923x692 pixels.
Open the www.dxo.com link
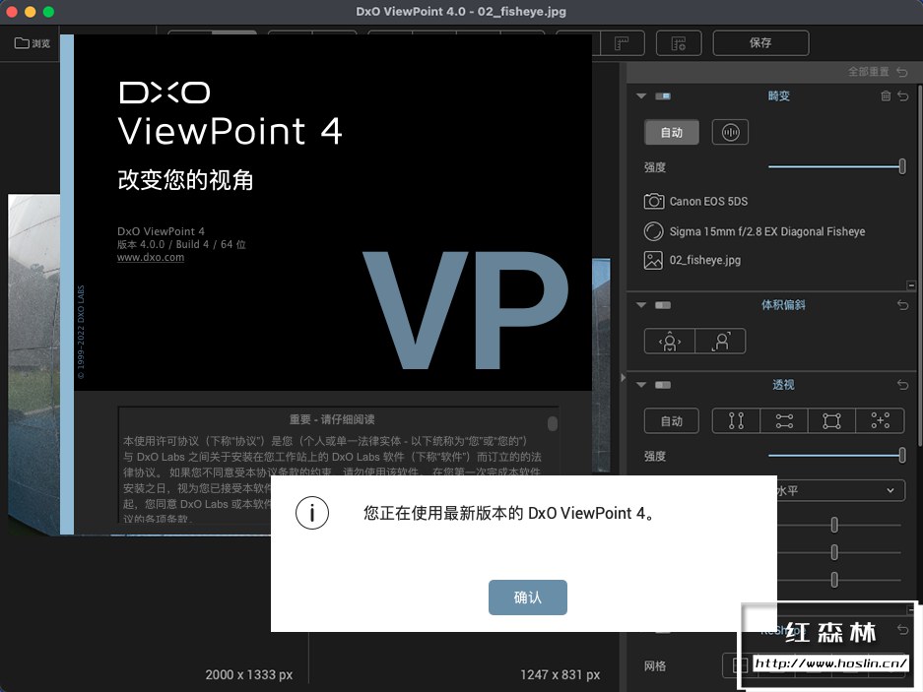[x=150, y=257]
